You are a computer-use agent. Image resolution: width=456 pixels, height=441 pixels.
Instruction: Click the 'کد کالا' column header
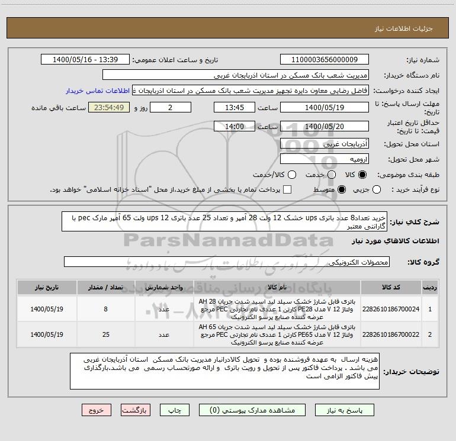point(391,287)
